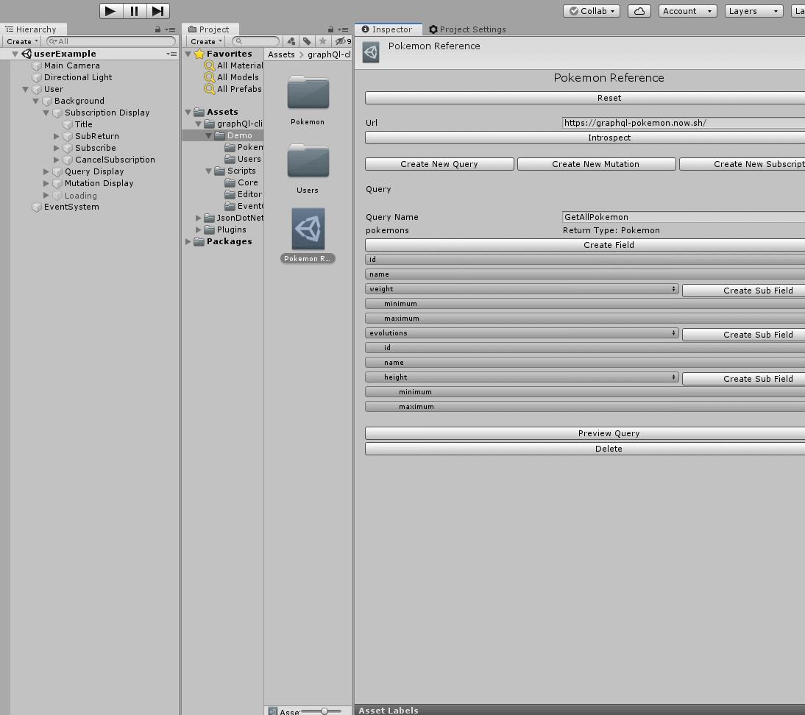The width and height of the screenshot is (805, 715).
Task: Click the All Models search favorite
Action: 232,77
